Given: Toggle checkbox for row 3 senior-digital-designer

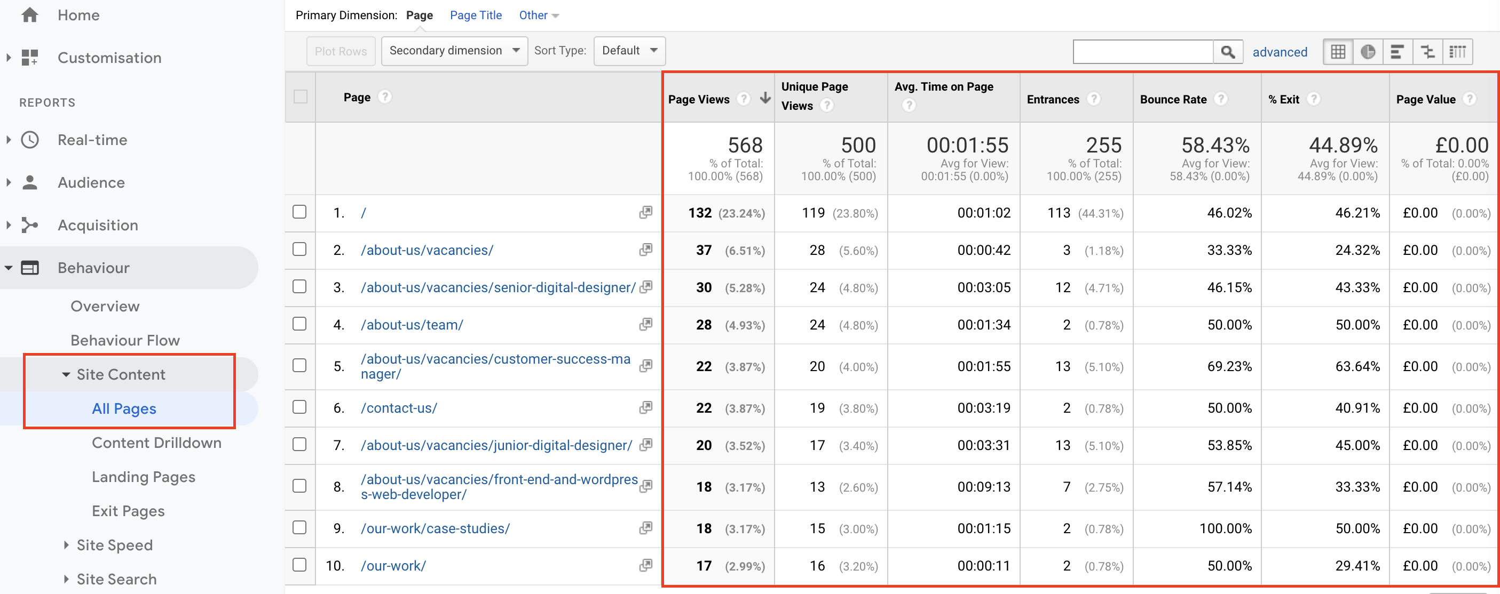Looking at the screenshot, I should (299, 286).
